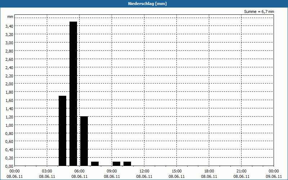The width and height of the screenshot is (288, 180).
Task: Click the 1,00 y-axis label
Action: pyautogui.click(x=9, y=125)
